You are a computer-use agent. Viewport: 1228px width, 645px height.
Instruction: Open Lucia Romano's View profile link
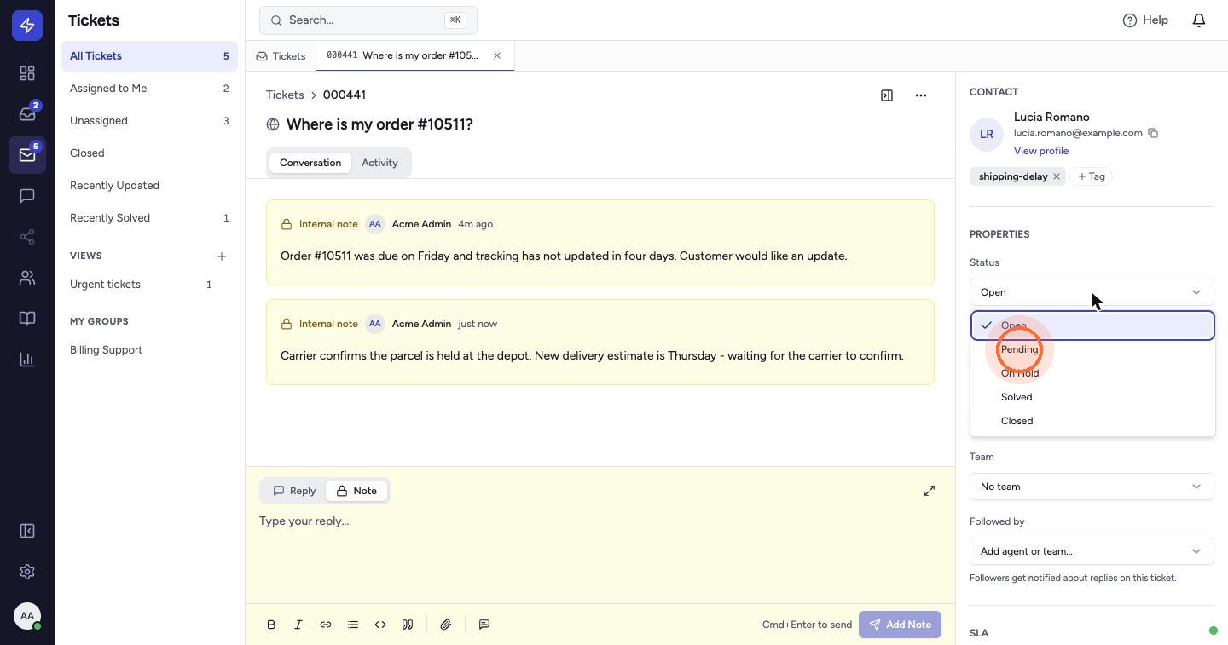1041,151
